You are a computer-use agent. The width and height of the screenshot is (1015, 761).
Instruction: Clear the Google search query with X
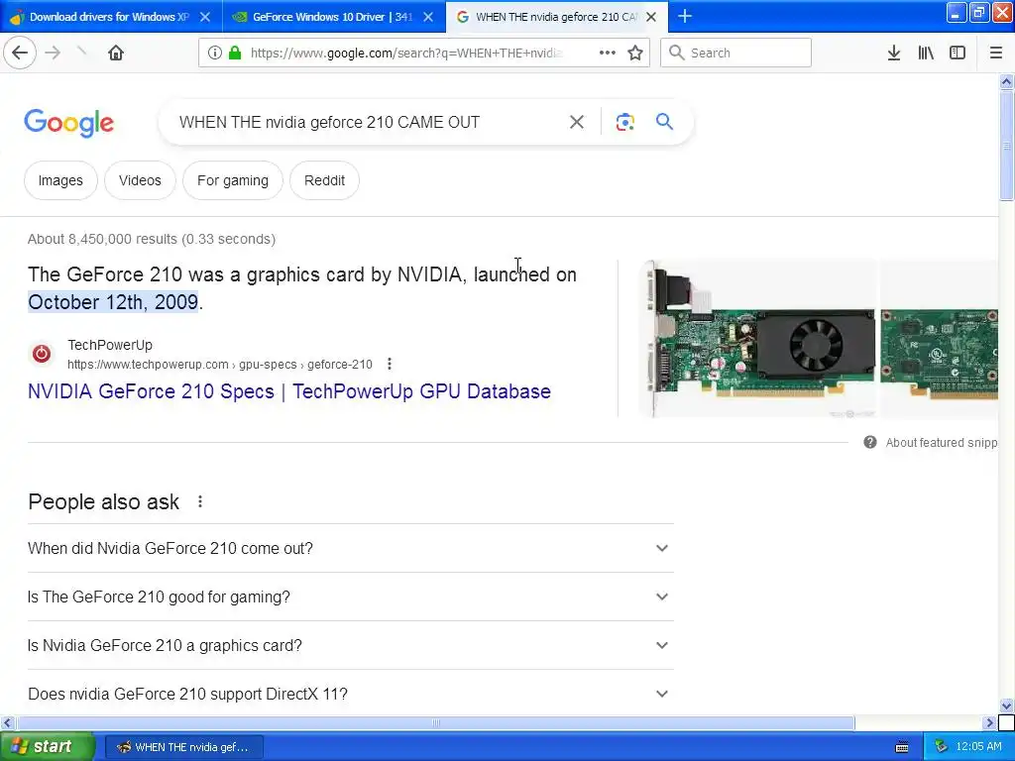(577, 122)
